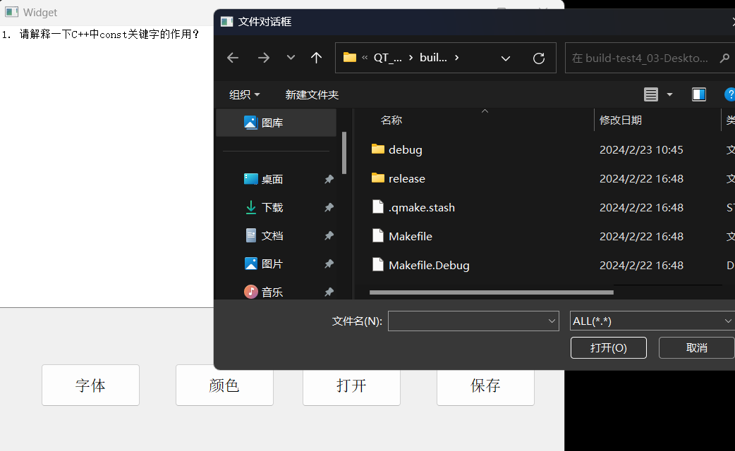This screenshot has height=451, width=735.
Task: Click New Folder (新建文件夹)
Action: [312, 94]
